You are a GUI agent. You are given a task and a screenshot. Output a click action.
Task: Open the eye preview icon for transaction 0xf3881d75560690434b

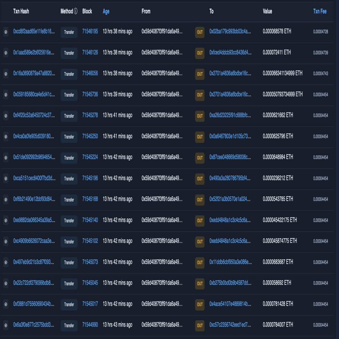coord(6,304)
